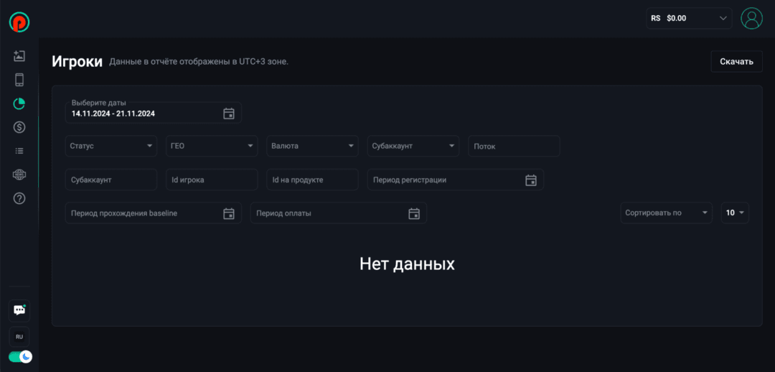Screen dimensions: 775x372
Task: Expand the RS $0.00 balance selector
Action: 688,18
